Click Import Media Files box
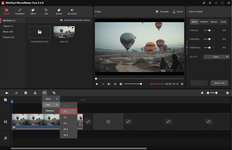 click(40, 32)
